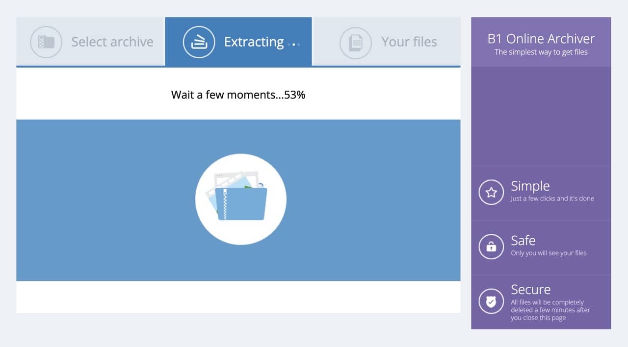The width and height of the screenshot is (628, 347).
Task: Click the Select archive step icon
Action: coord(46,42)
